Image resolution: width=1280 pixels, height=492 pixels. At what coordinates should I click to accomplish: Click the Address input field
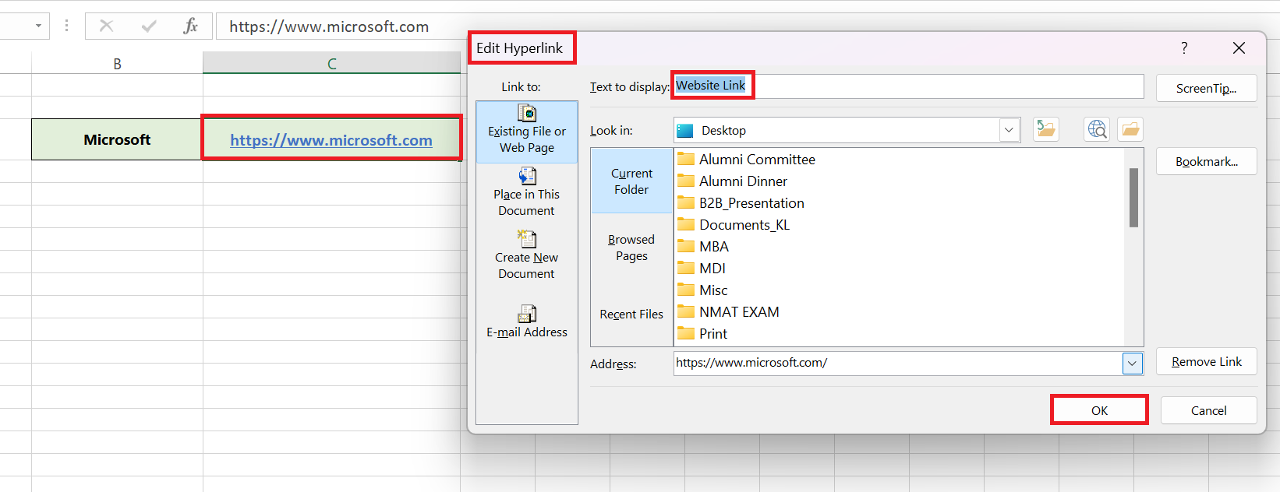(897, 363)
